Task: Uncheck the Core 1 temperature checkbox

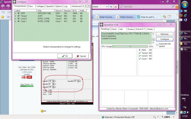Action: (19, 21)
